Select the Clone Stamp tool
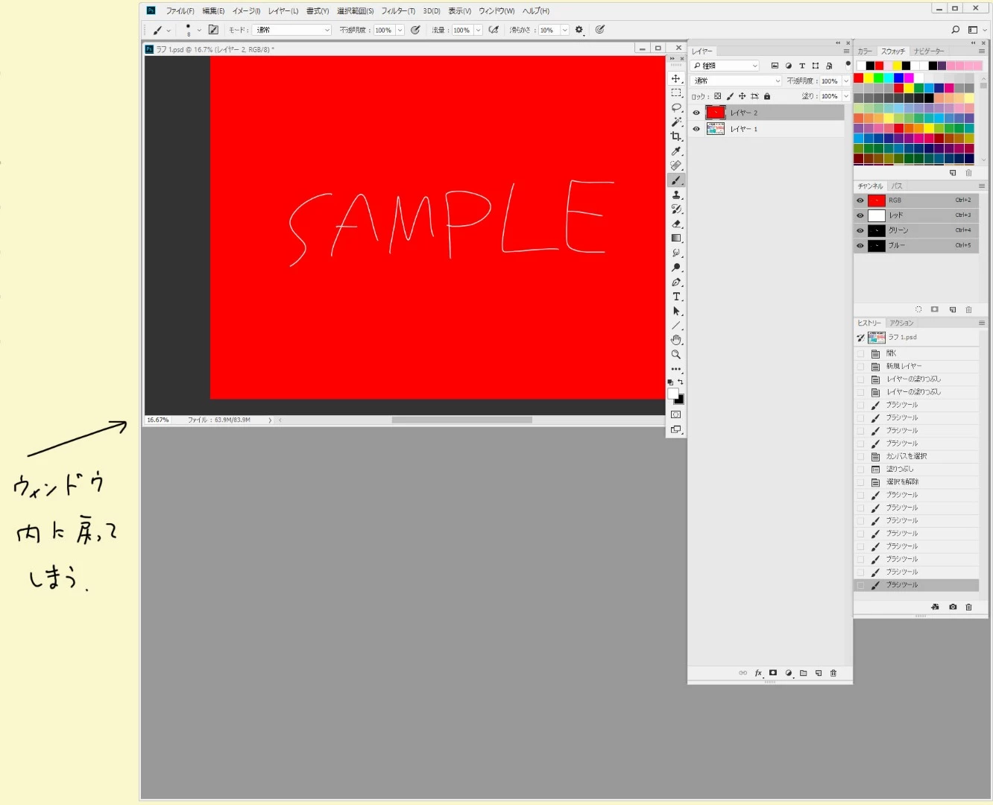The width and height of the screenshot is (993, 805). [676, 195]
